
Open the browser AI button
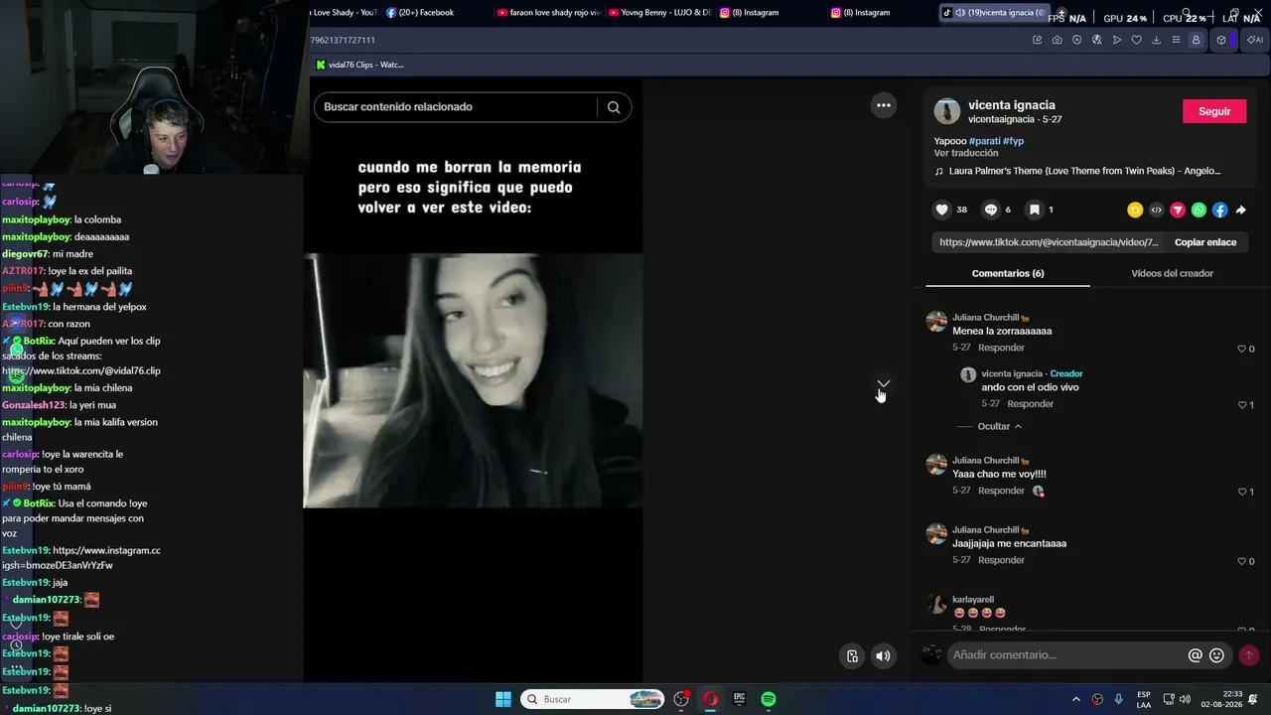pos(1255,40)
